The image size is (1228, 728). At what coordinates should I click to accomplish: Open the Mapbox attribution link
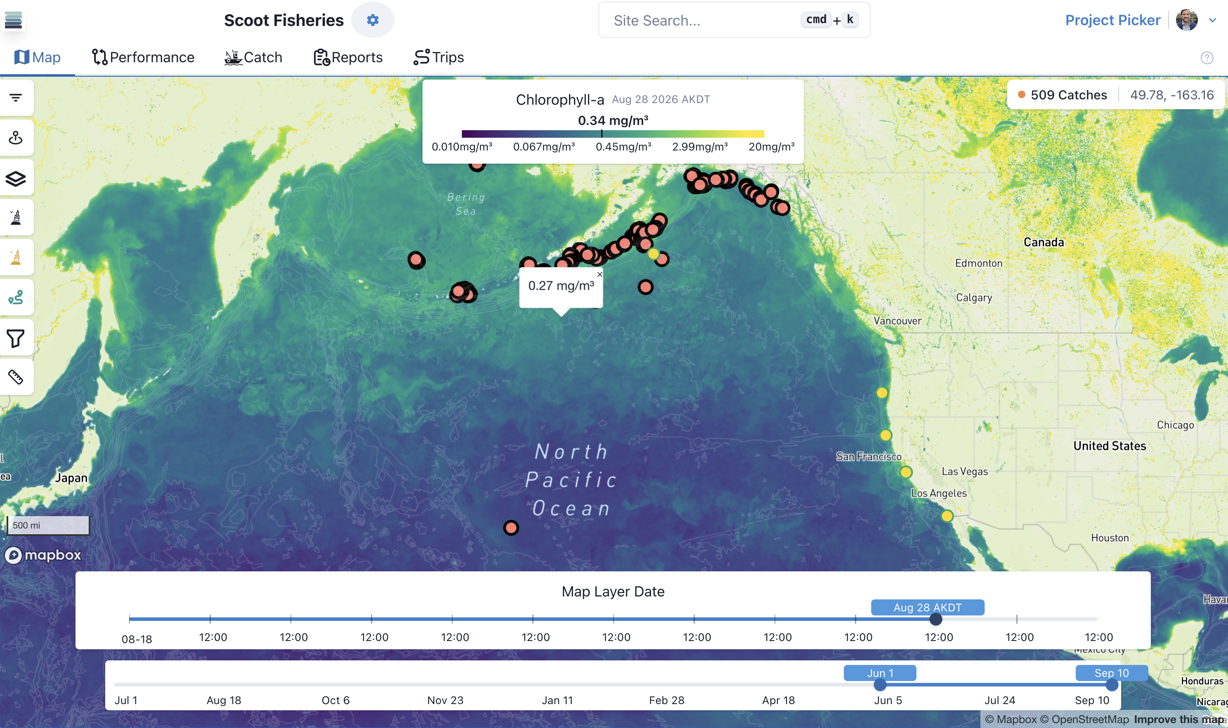click(x=1011, y=719)
